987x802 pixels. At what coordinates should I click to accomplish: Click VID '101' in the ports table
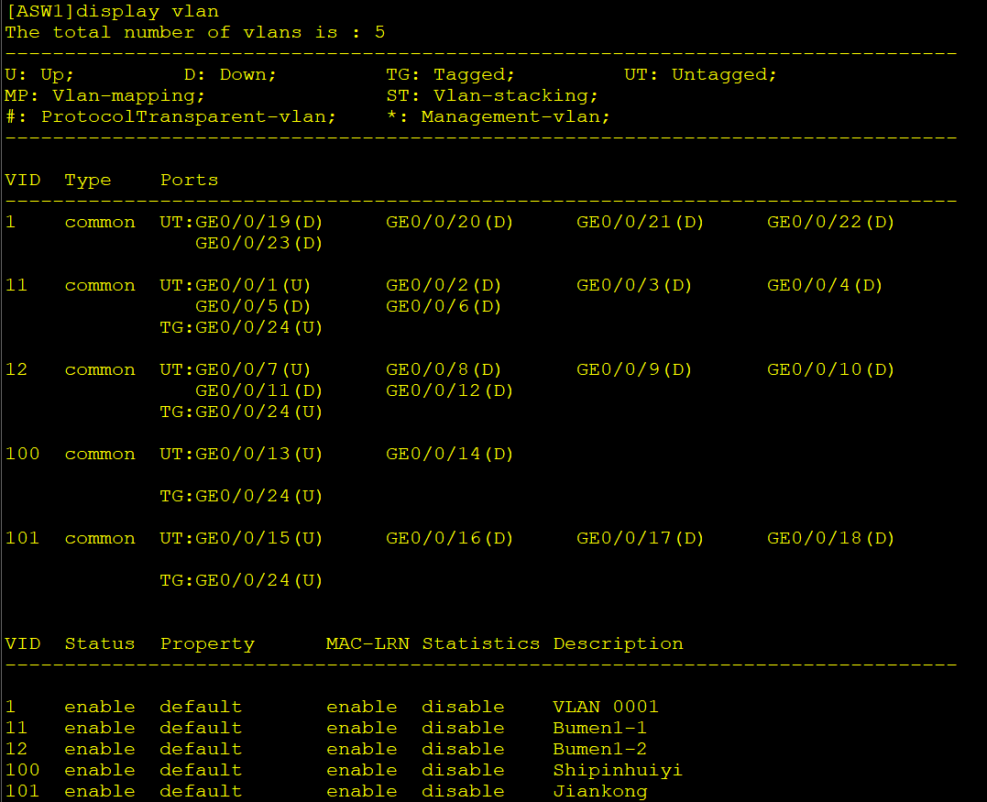coord(23,538)
